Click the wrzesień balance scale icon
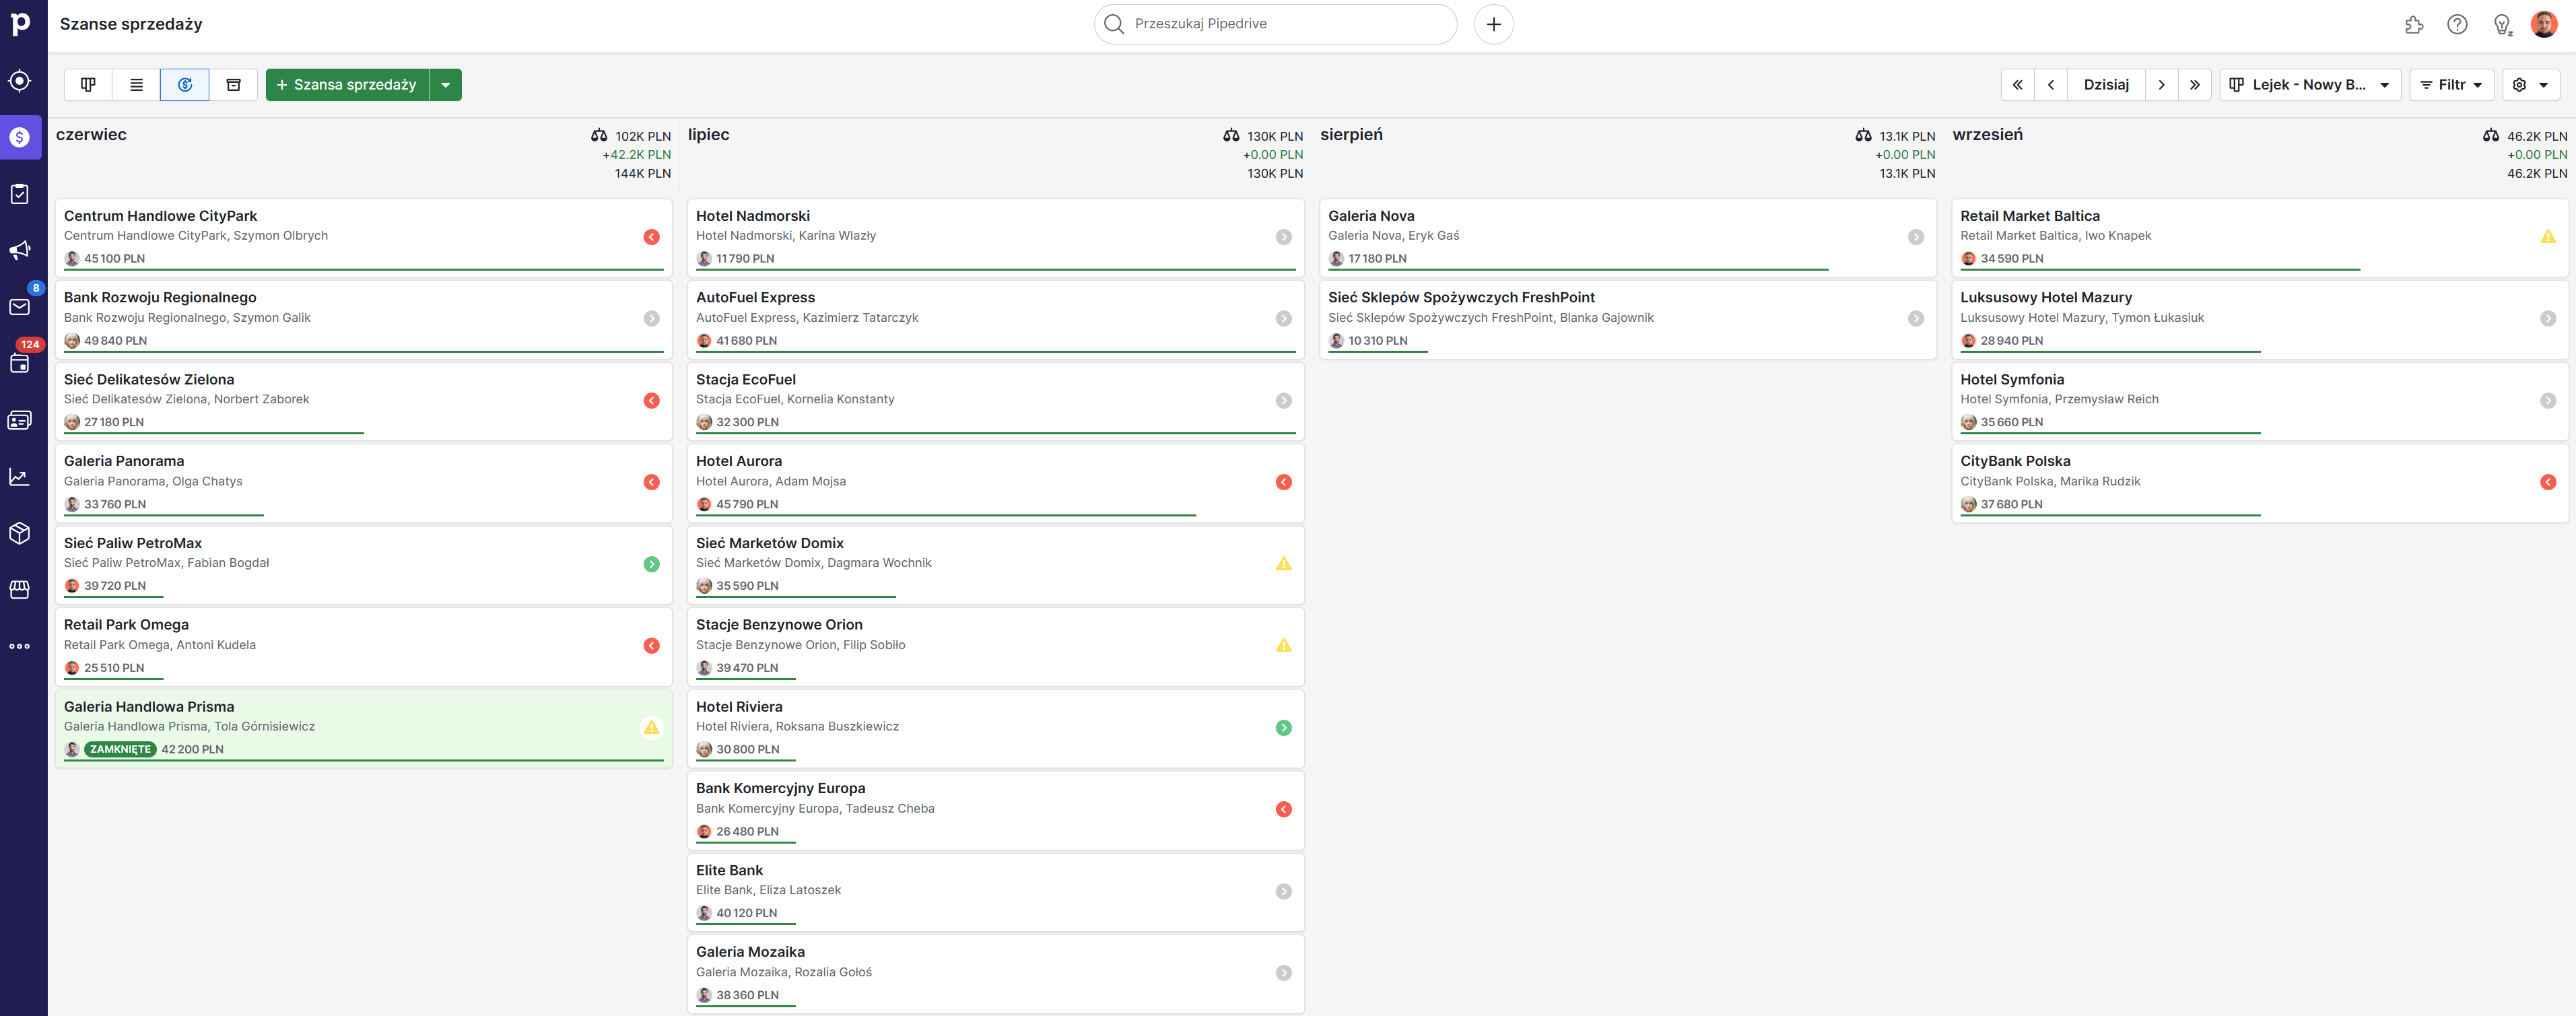 [x=2491, y=135]
